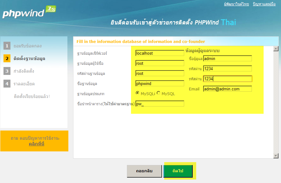This screenshot has height=183, width=281.
Task: Click the ชื่อผู้ดูแล label
Action: (196, 59)
